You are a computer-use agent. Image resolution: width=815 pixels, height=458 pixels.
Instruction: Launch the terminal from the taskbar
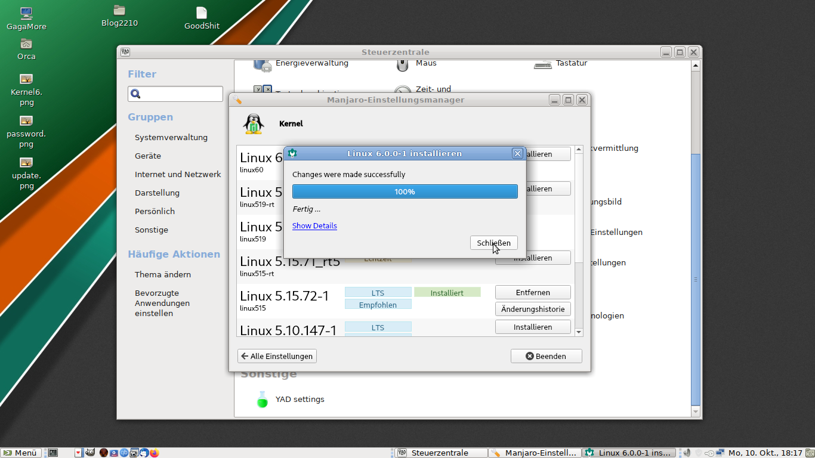tap(53, 453)
